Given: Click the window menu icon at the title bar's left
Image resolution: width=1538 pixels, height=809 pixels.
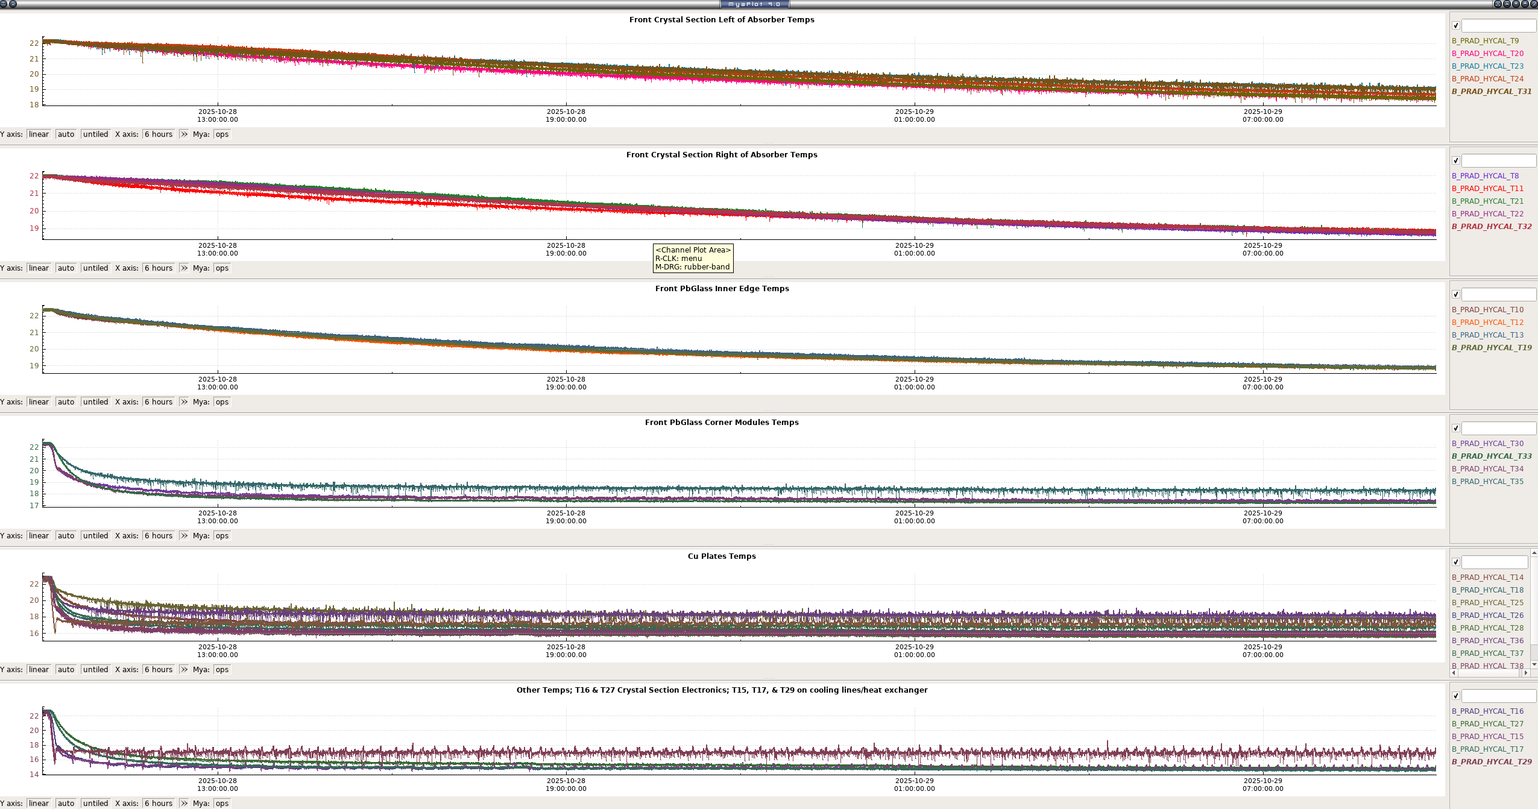Looking at the screenshot, I should pos(4,4).
